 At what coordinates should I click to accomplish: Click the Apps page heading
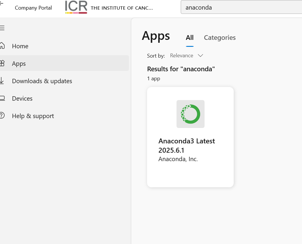[156, 36]
